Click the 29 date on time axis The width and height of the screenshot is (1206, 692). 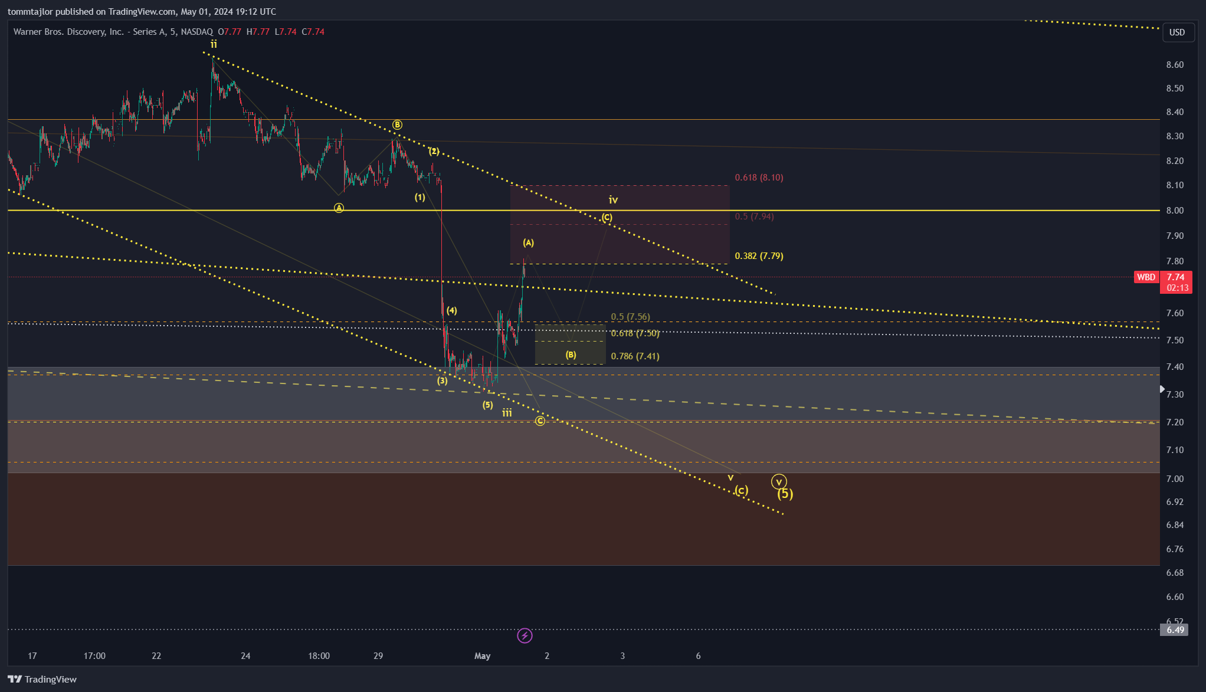tap(378, 655)
